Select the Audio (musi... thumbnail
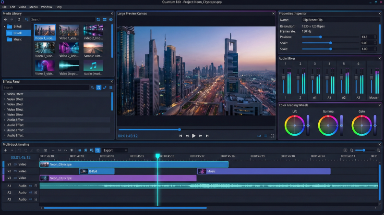The image size is (384, 215). [x=93, y=68]
